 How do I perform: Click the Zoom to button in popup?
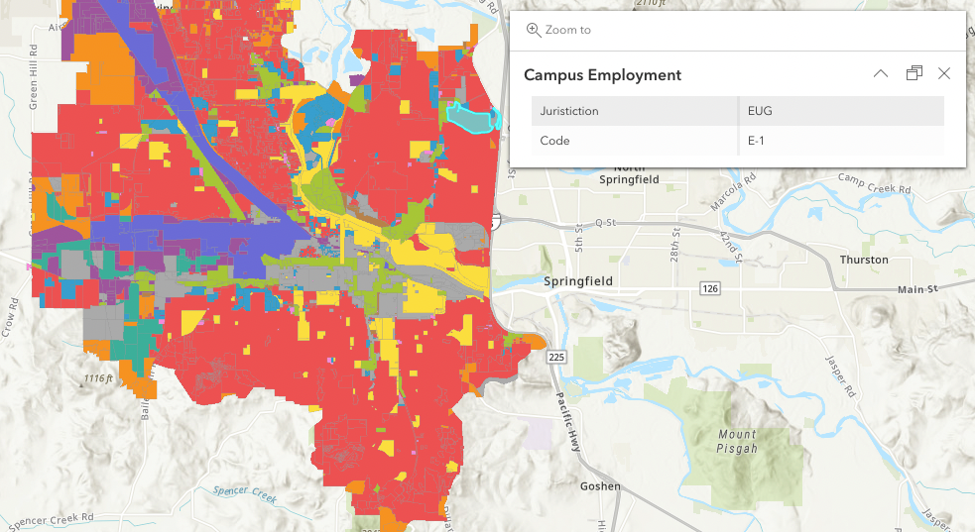click(x=558, y=30)
